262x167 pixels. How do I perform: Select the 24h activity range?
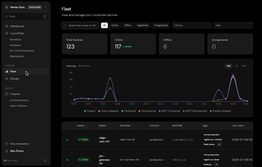[228, 66]
